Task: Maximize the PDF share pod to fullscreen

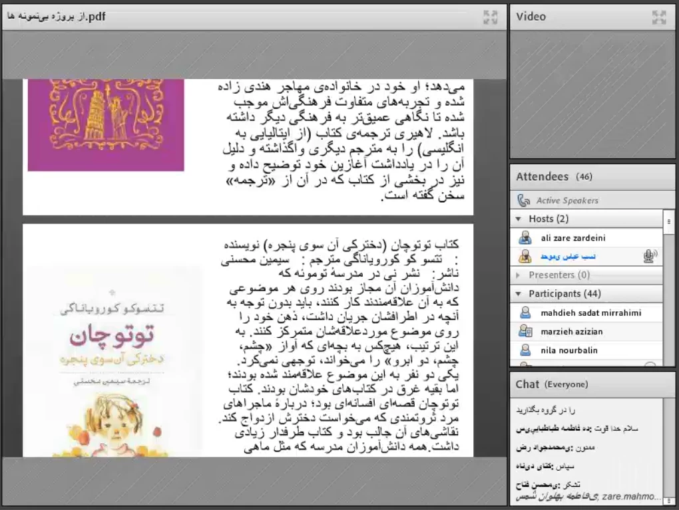Action: 490,17
